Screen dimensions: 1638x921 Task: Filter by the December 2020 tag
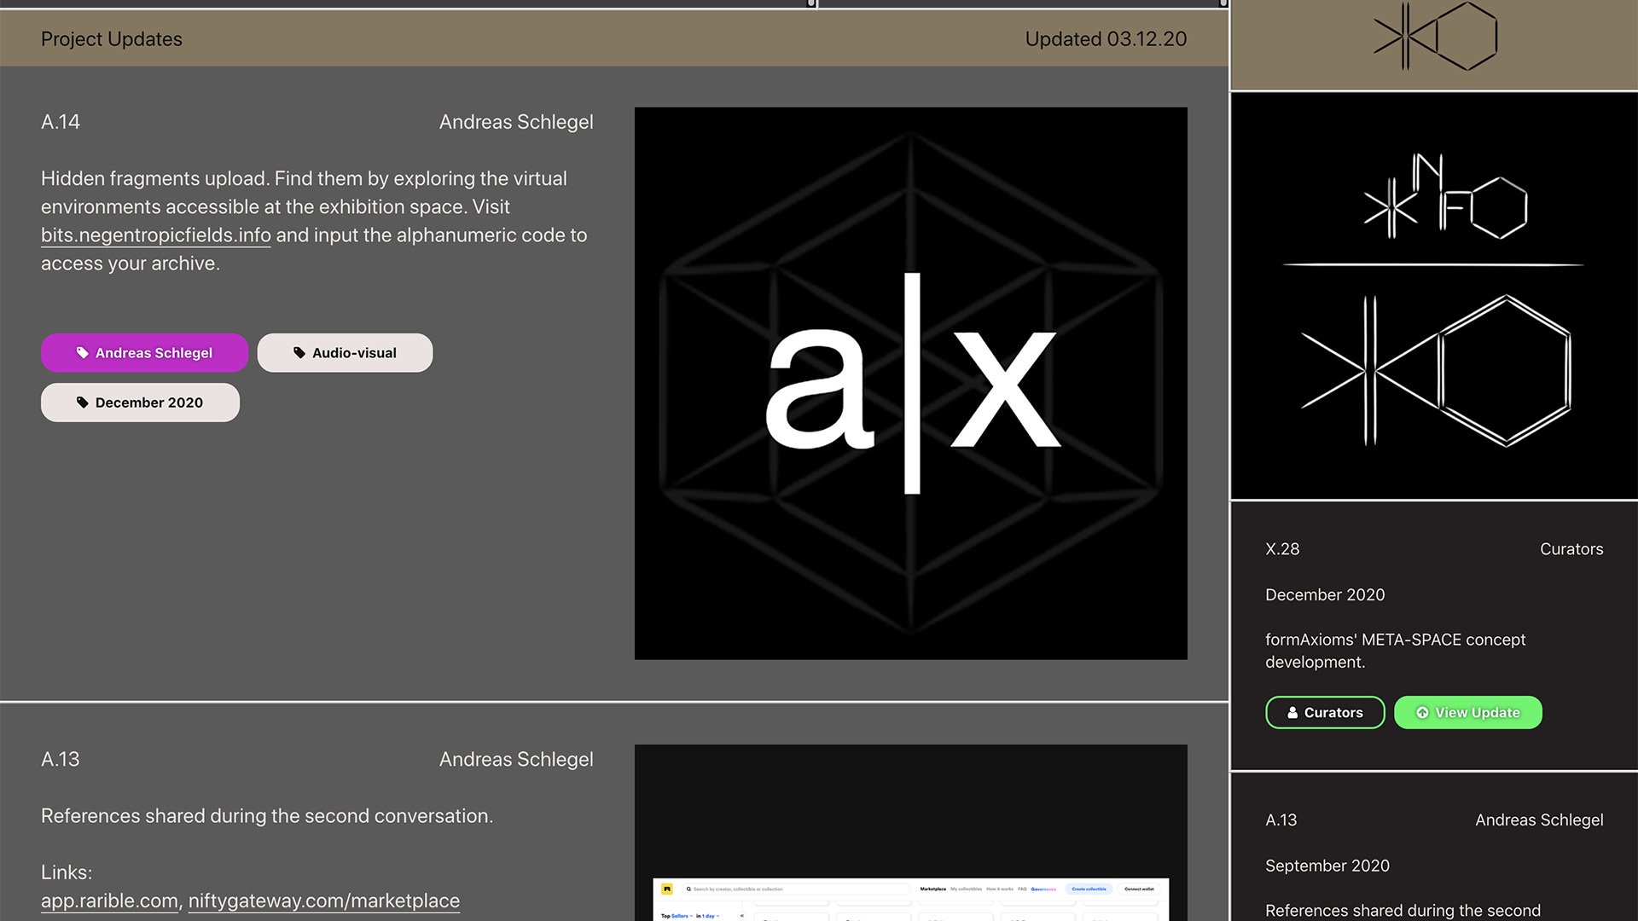tap(140, 403)
